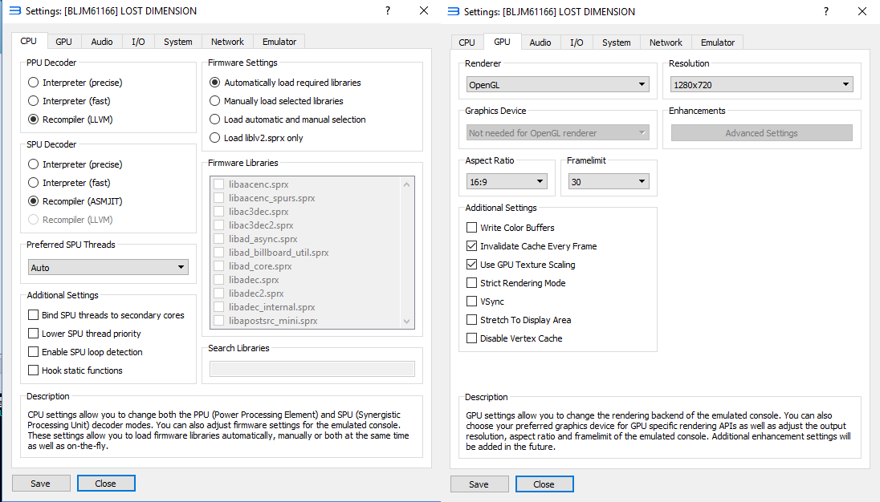Open the Renderer dropdown showing OpenGL
The width and height of the screenshot is (880, 502).
click(x=557, y=84)
